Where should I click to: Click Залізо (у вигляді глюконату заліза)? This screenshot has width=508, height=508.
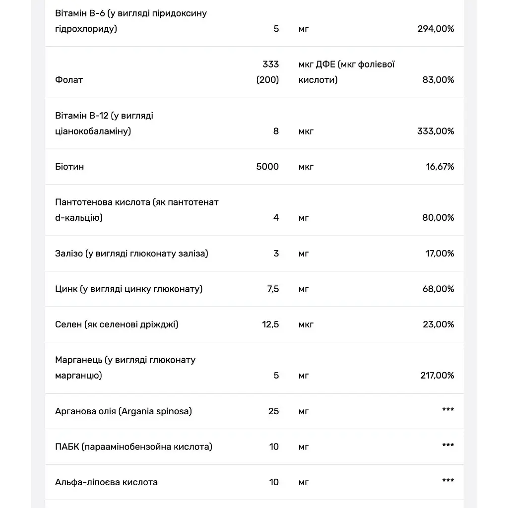(131, 254)
